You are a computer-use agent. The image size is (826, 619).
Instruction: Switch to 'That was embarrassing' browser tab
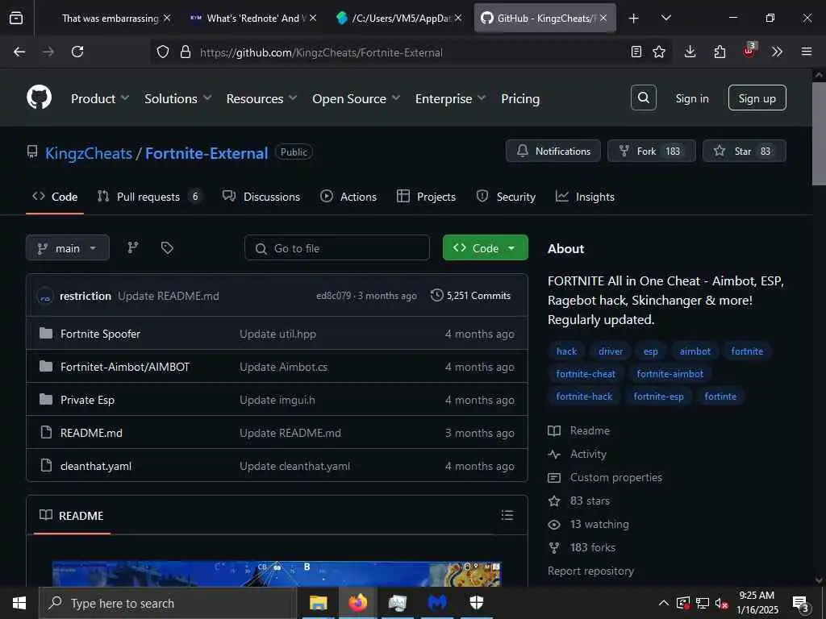[x=110, y=19]
